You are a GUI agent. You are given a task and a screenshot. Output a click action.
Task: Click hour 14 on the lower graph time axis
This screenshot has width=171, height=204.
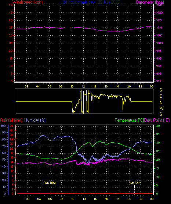coord(95,199)
